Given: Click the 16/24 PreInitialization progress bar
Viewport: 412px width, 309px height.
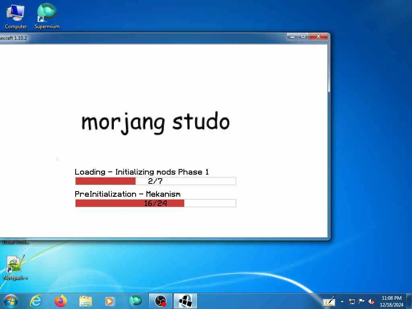Looking at the screenshot, I should [x=156, y=203].
